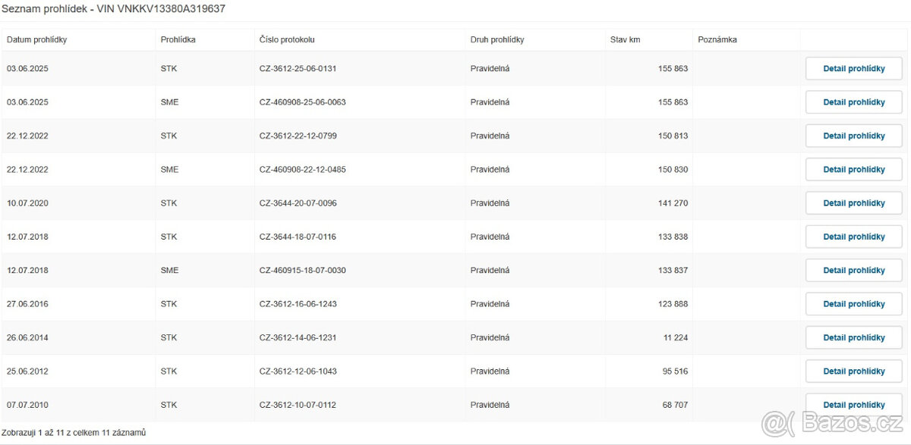911x445 pixels.
Task: Open Detail prohlídky for protocol CZ-3612-22-12-0799
Action: (853, 136)
